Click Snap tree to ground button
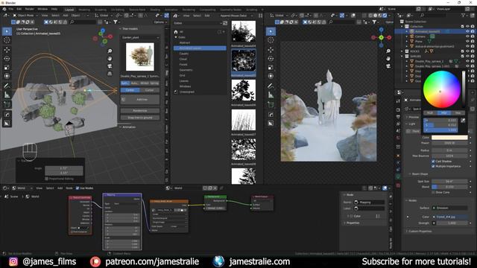Viewport: 477px width, 268px height. [x=140, y=118]
